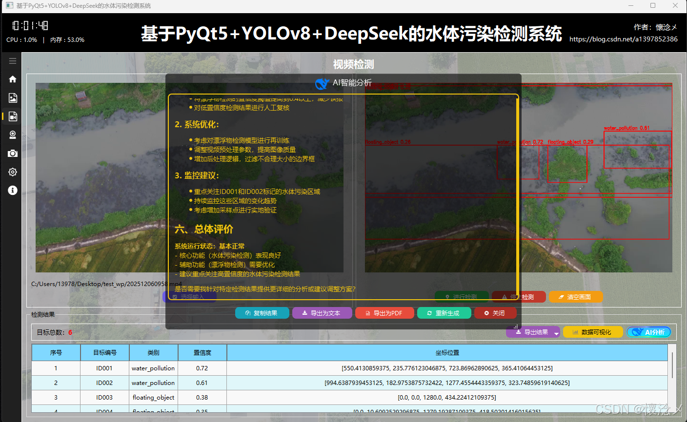687x422 pixels.
Task: Click the blog URL blog.csdn.net/a1397852386
Action: point(624,39)
